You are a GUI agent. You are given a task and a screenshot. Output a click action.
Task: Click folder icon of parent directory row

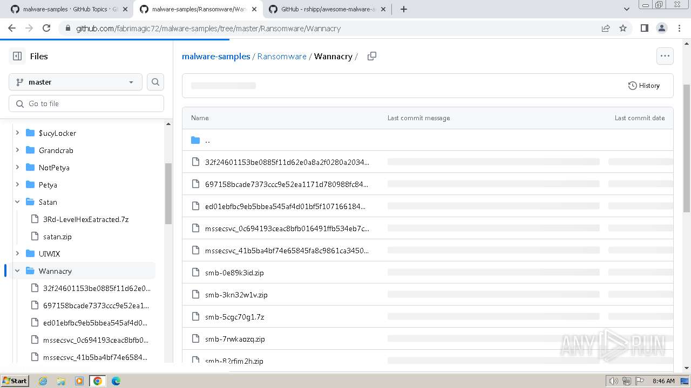click(x=195, y=140)
